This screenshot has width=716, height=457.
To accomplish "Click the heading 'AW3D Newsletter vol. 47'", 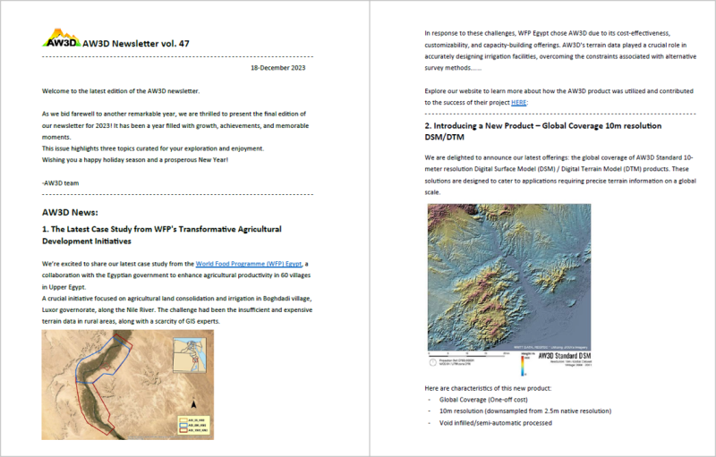I will 136,43.
